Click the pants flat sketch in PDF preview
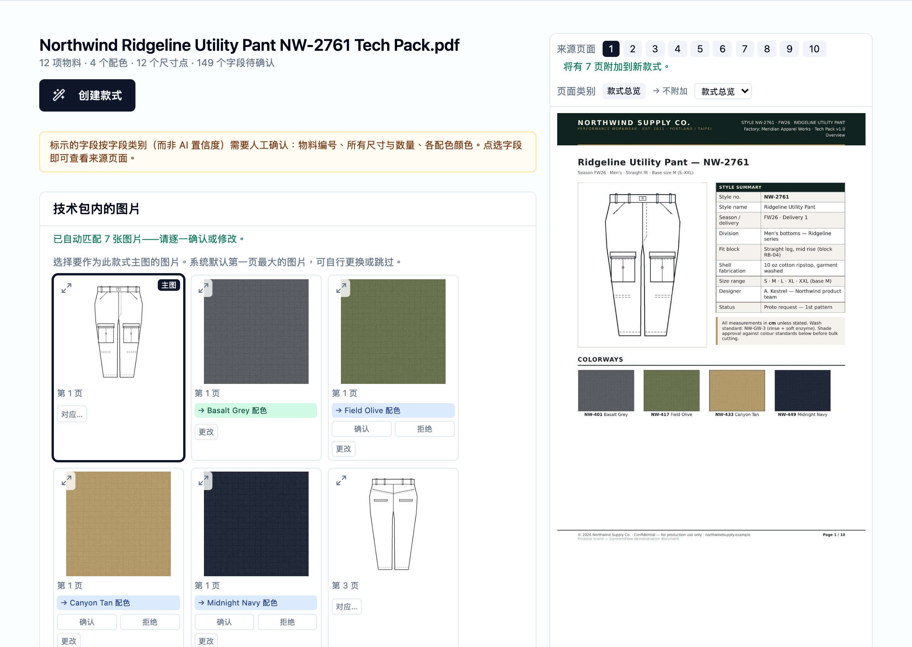912x647 pixels. tap(643, 265)
